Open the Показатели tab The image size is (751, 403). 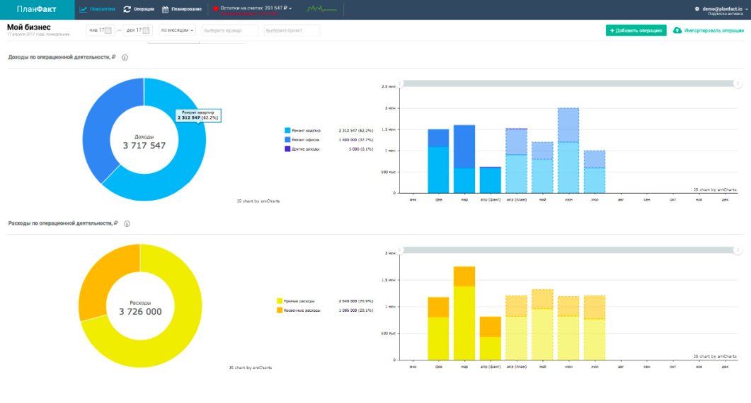[x=97, y=9]
